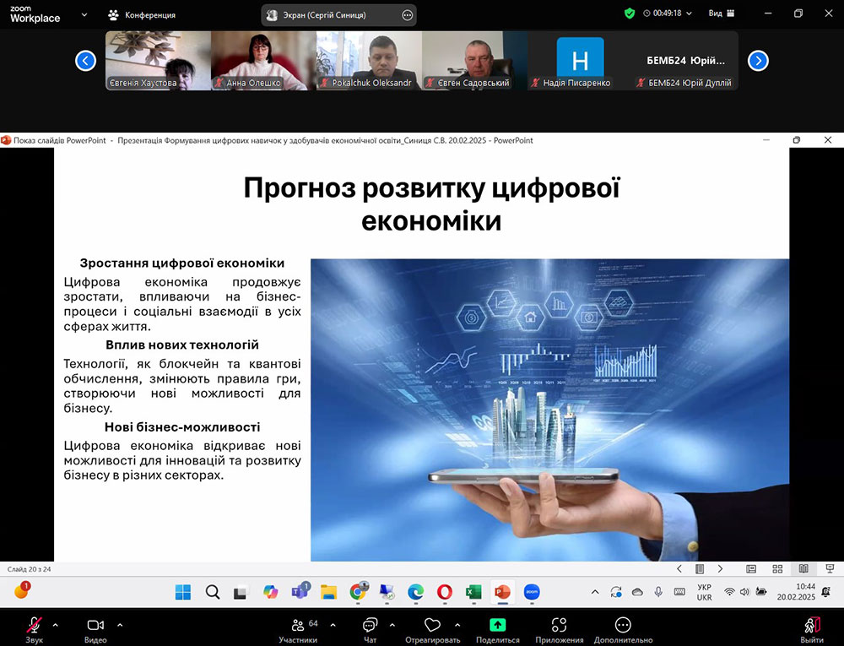Expand audio options arrow next to Звук

click(56, 625)
